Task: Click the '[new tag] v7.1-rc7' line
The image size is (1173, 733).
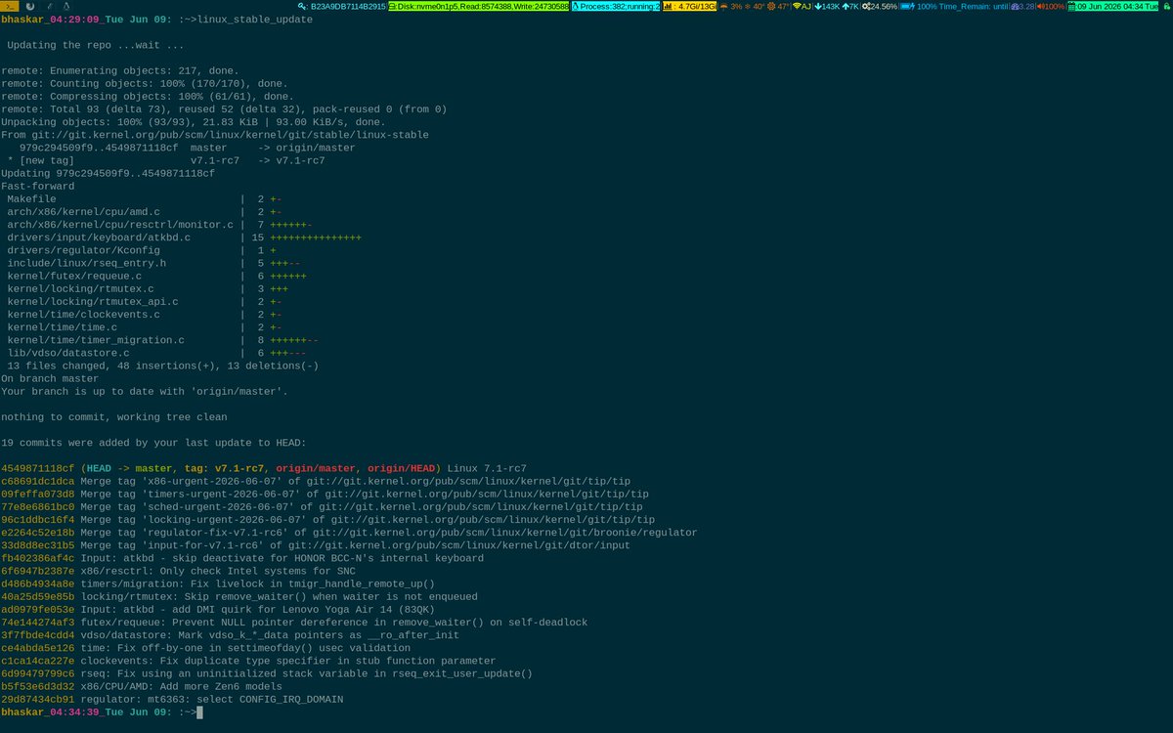Action: pos(165,159)
